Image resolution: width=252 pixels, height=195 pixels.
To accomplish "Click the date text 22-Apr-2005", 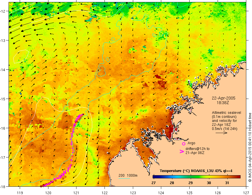I will pyautogui.click(x=224, y=98).
